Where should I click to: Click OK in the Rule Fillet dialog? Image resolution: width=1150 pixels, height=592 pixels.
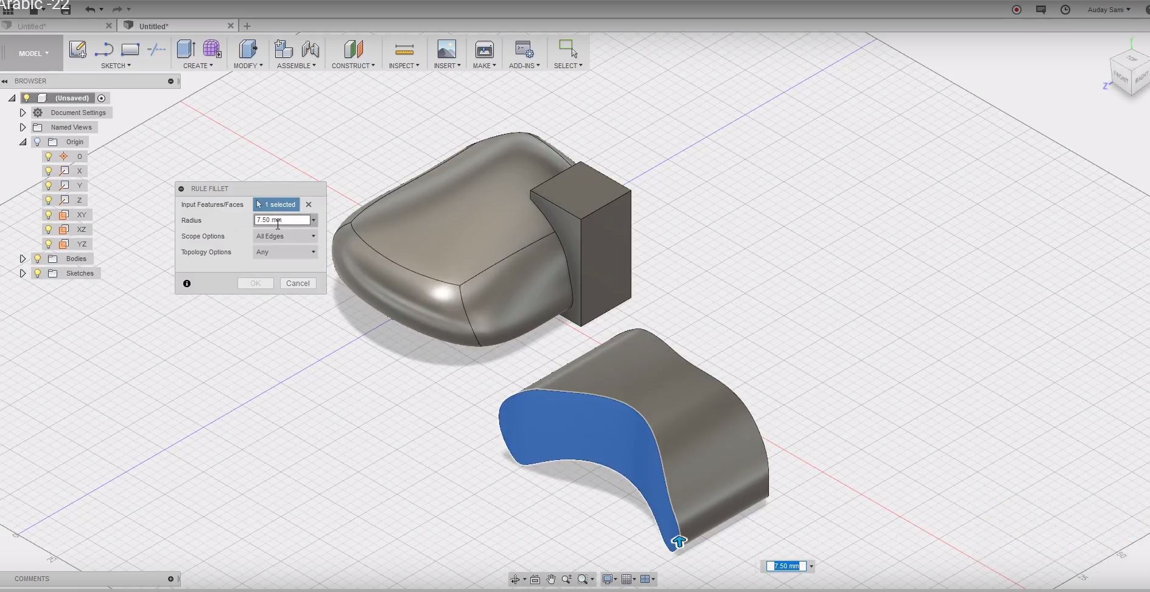[255, 283]
